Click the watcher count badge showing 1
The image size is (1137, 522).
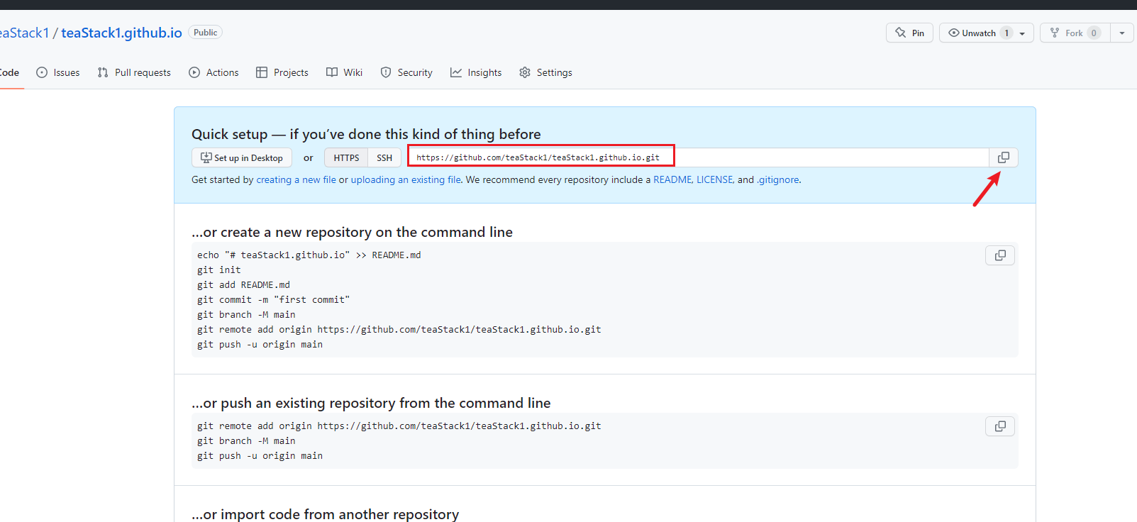click(1006, 33)
